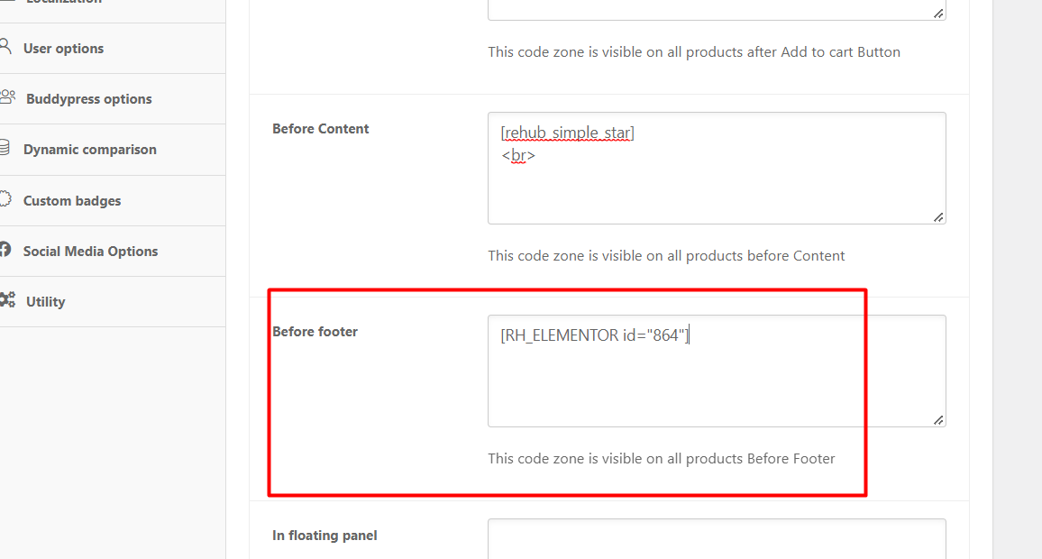Viewport: 1042px width, 559px height.
Task: Go to Custom badges settings
Action: (x=113, y=201)
